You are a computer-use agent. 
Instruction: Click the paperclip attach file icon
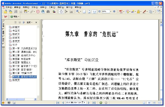[x=31, y=11]
